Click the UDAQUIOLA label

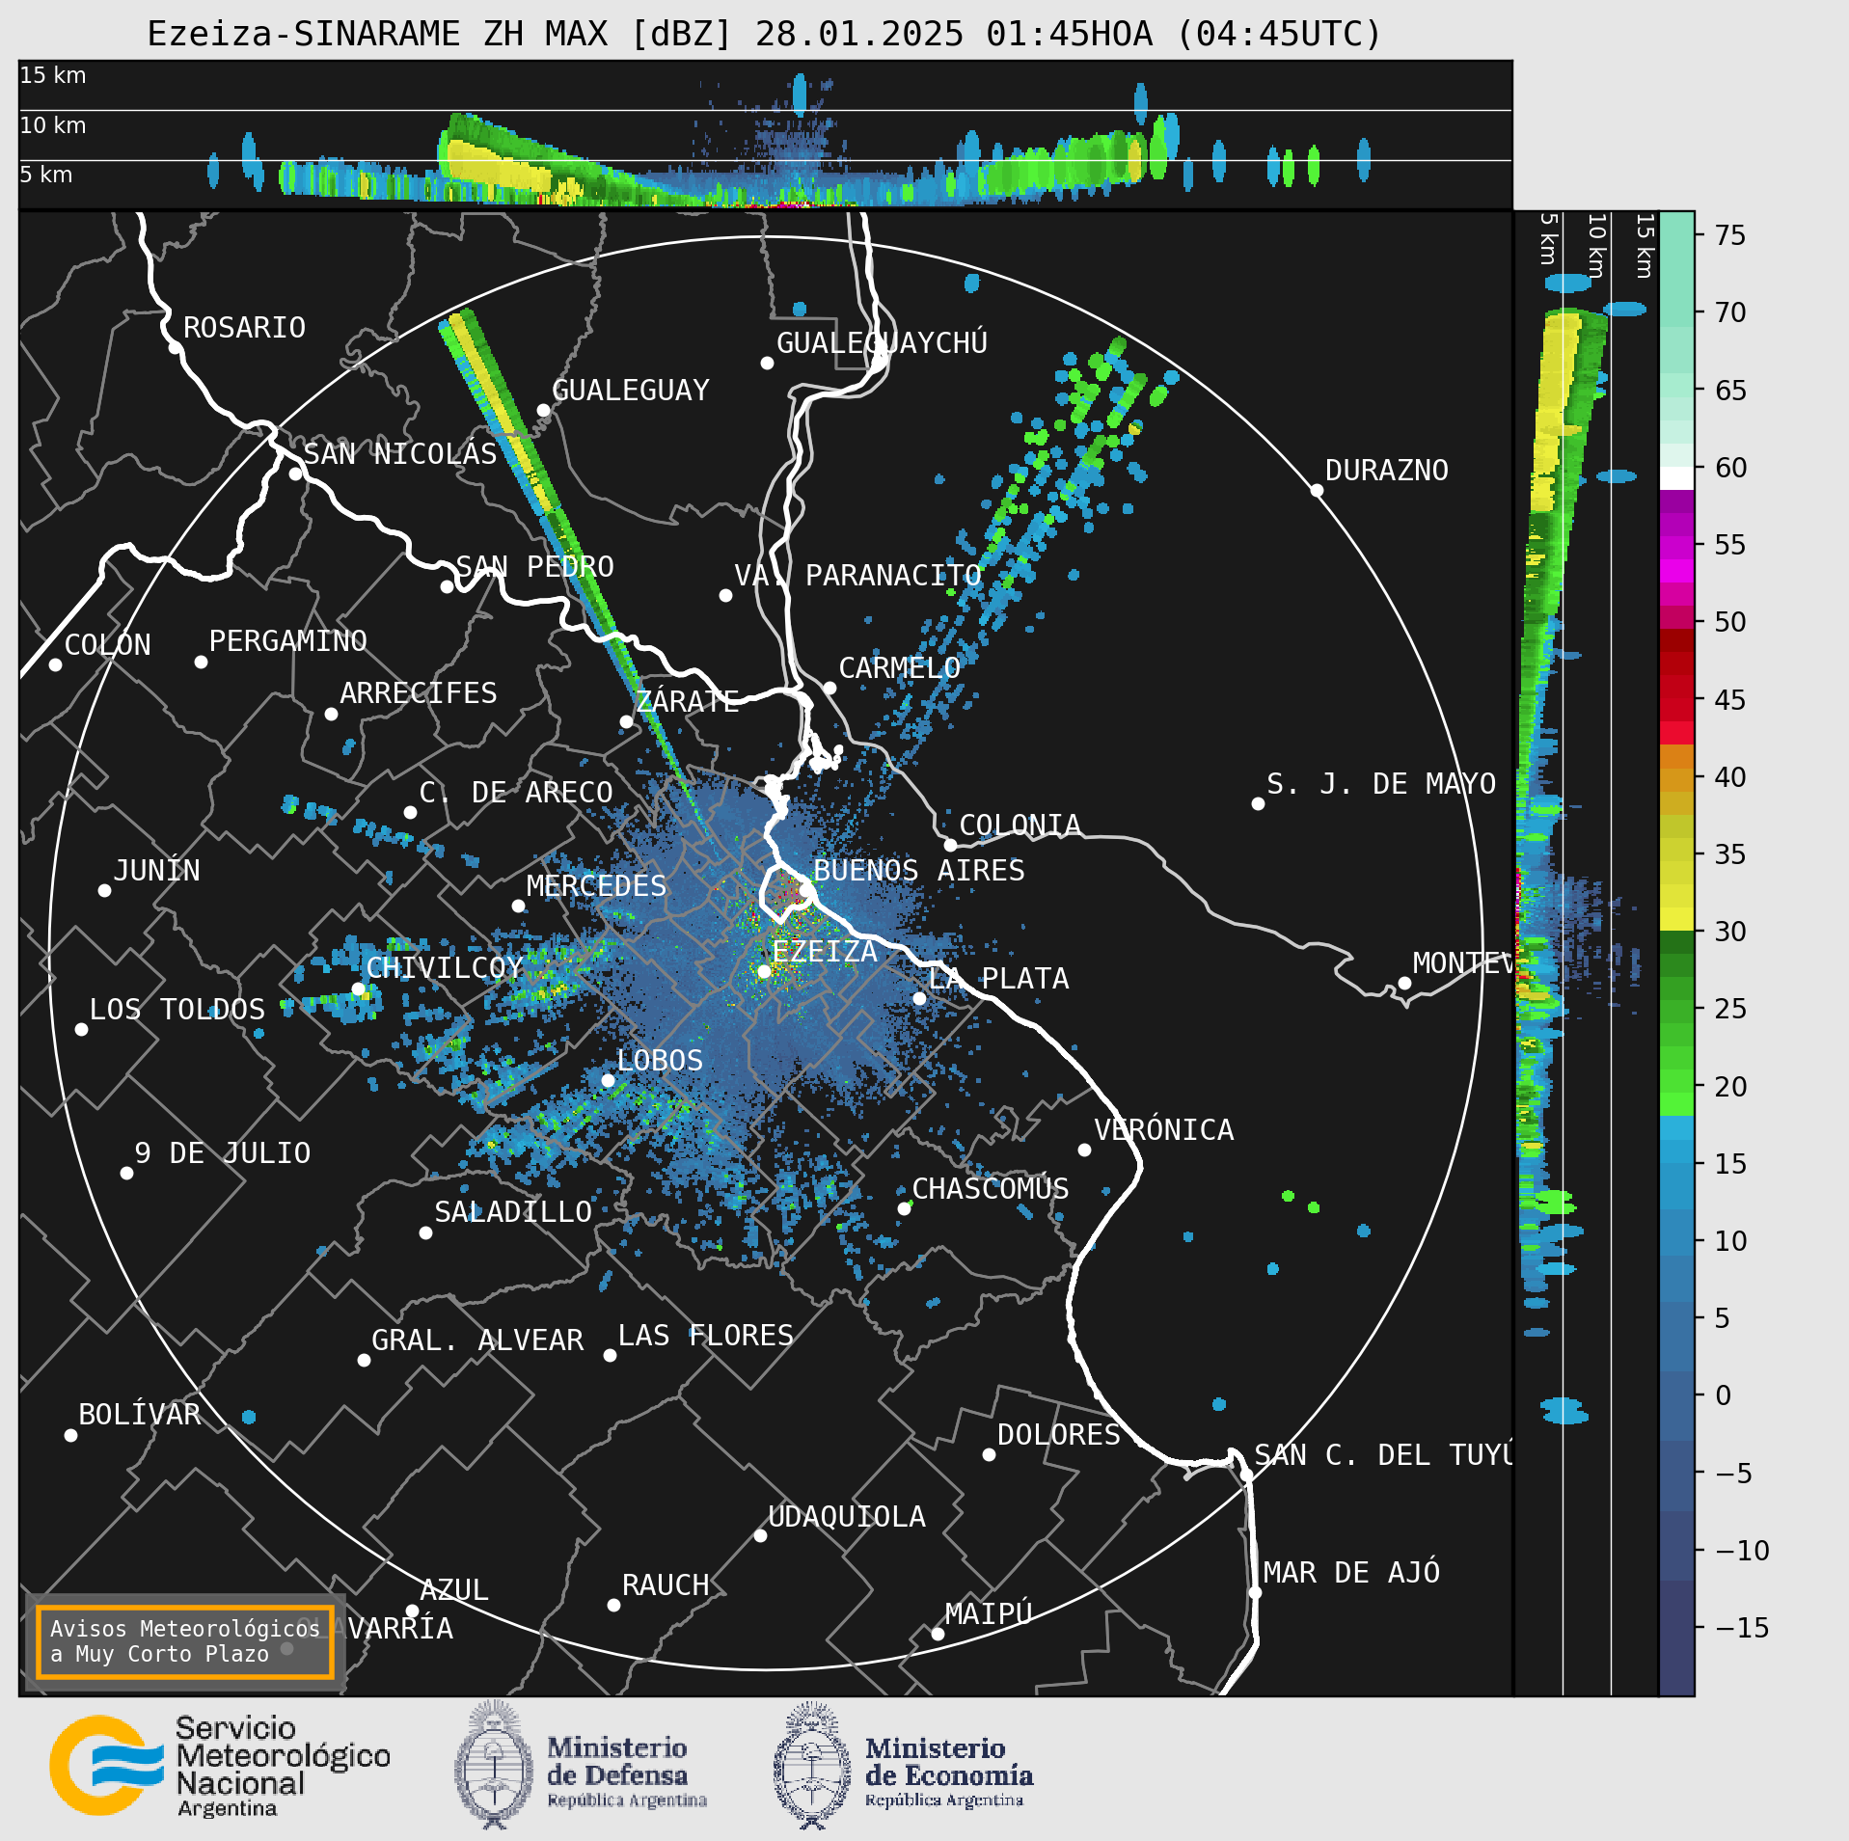[846, 1517]
